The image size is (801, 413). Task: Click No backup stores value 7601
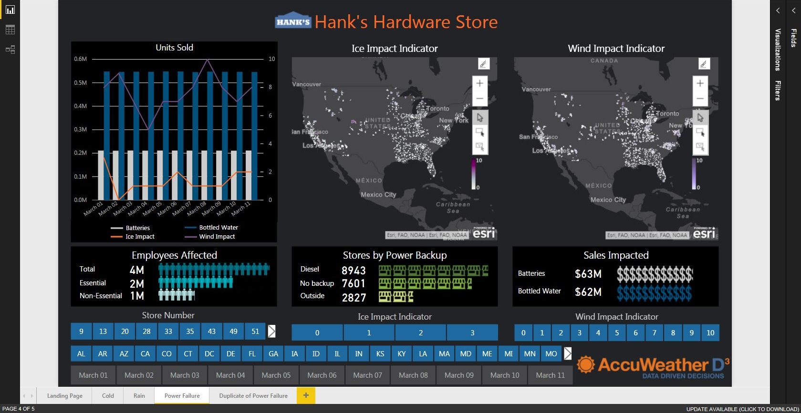(x=354, y=283)
